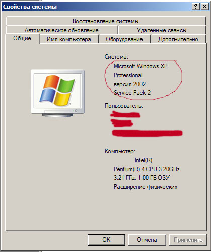Click the Pentium(R) 4 CPU 3.20GHz line
This screenshot has width=211, height=252.
point(147,169)
